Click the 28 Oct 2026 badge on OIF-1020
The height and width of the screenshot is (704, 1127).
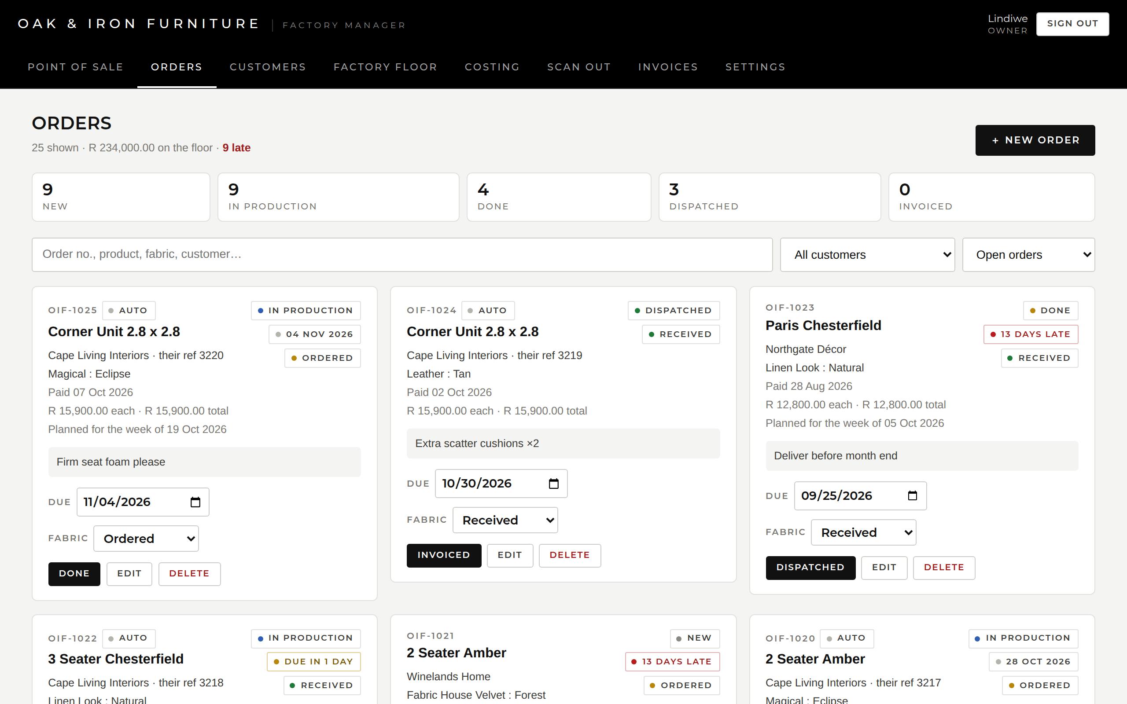[x=1034, y=662]
